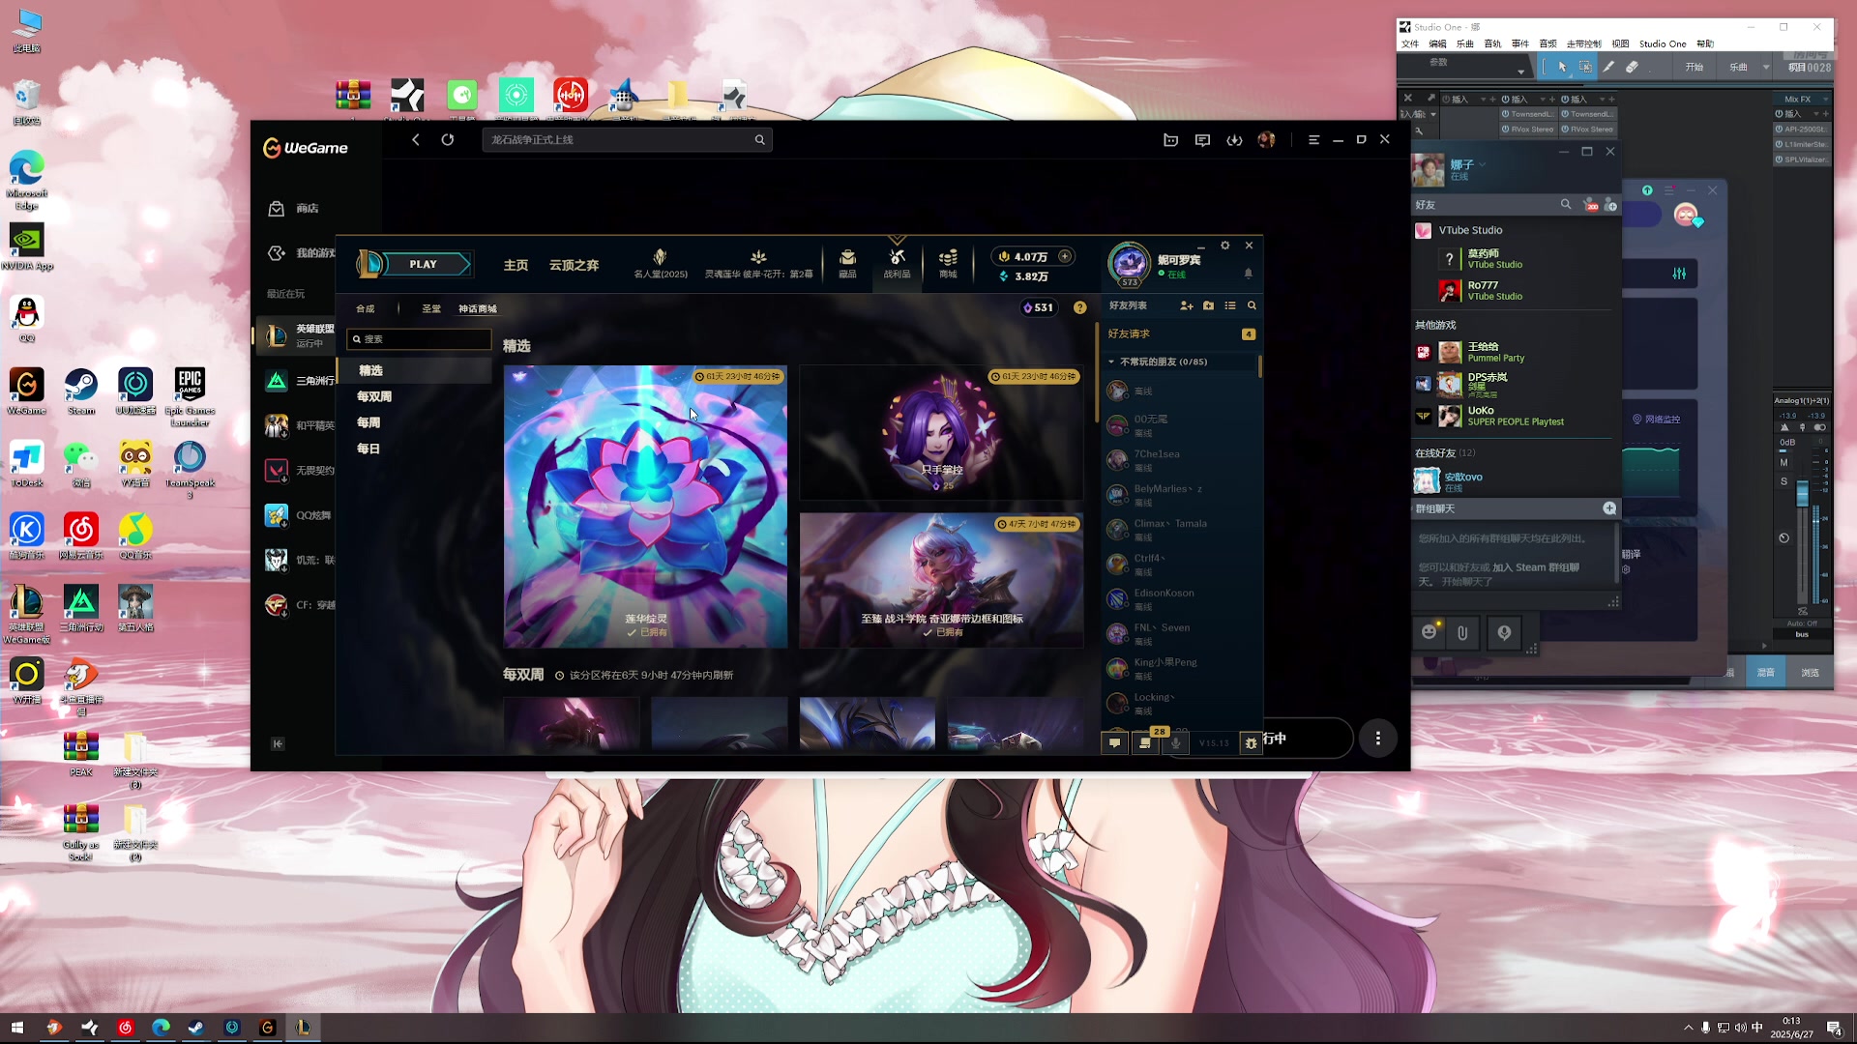Open League client settings gear
1857x1044 pixels.
tap(1224, 246)
